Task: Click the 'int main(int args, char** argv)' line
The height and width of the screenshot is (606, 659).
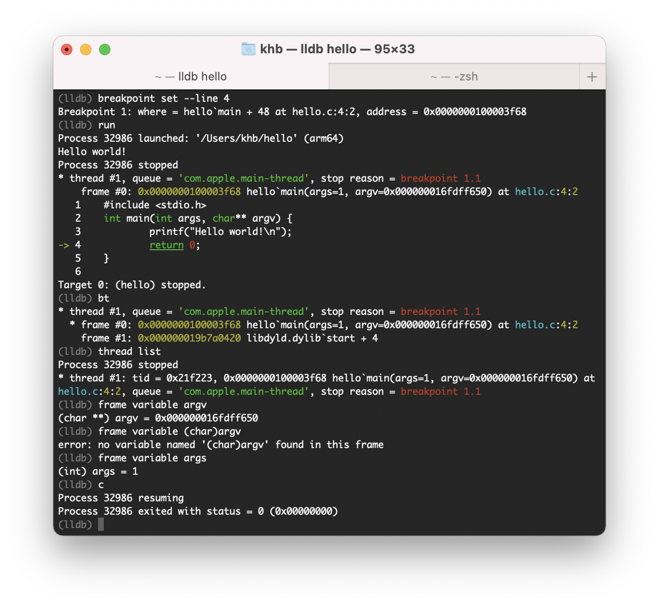Action: click(x=198, y=218)
